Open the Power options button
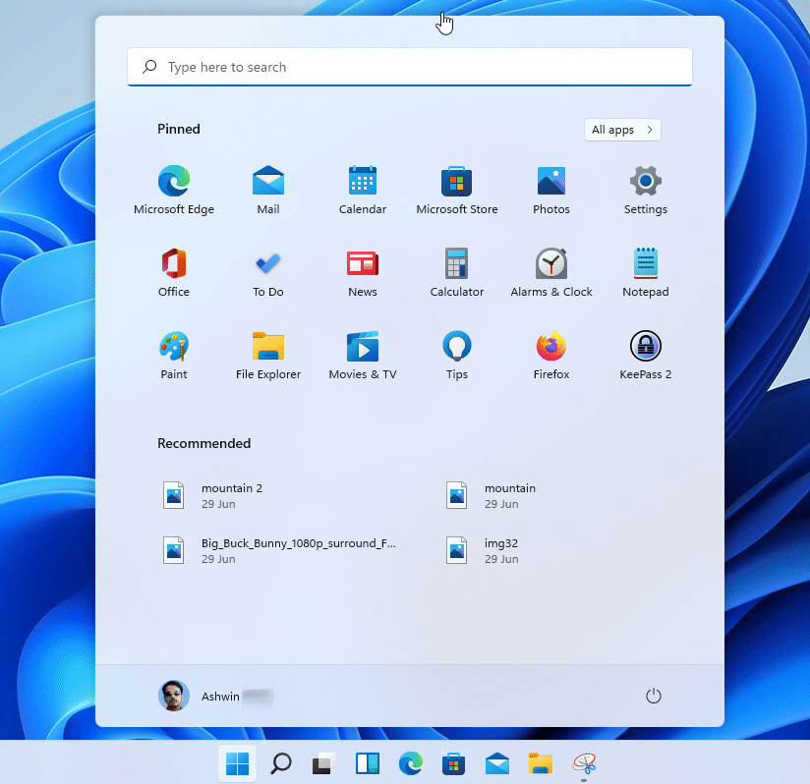This screenshot has height=784, width=810. pyautogui.click(x=654, y=696)
